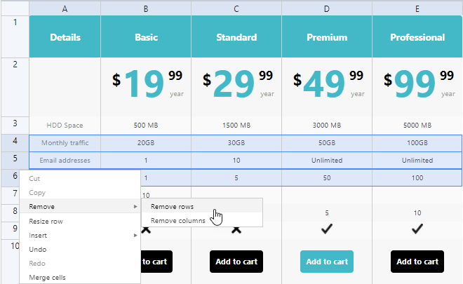Click the Professional plan header cell
The width and height of the screenshot is (463, 284).
(417, 37)
